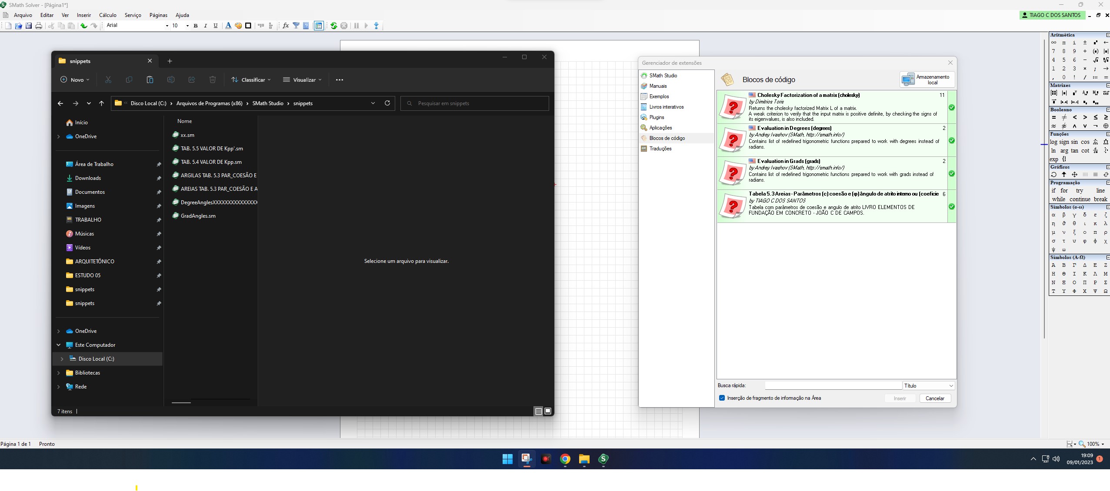The width and height of the screenshot is (1110, 491).
Task: Click the green Recalculate worksheet icon
Action: pyautogui.click(x=333, y=26)
